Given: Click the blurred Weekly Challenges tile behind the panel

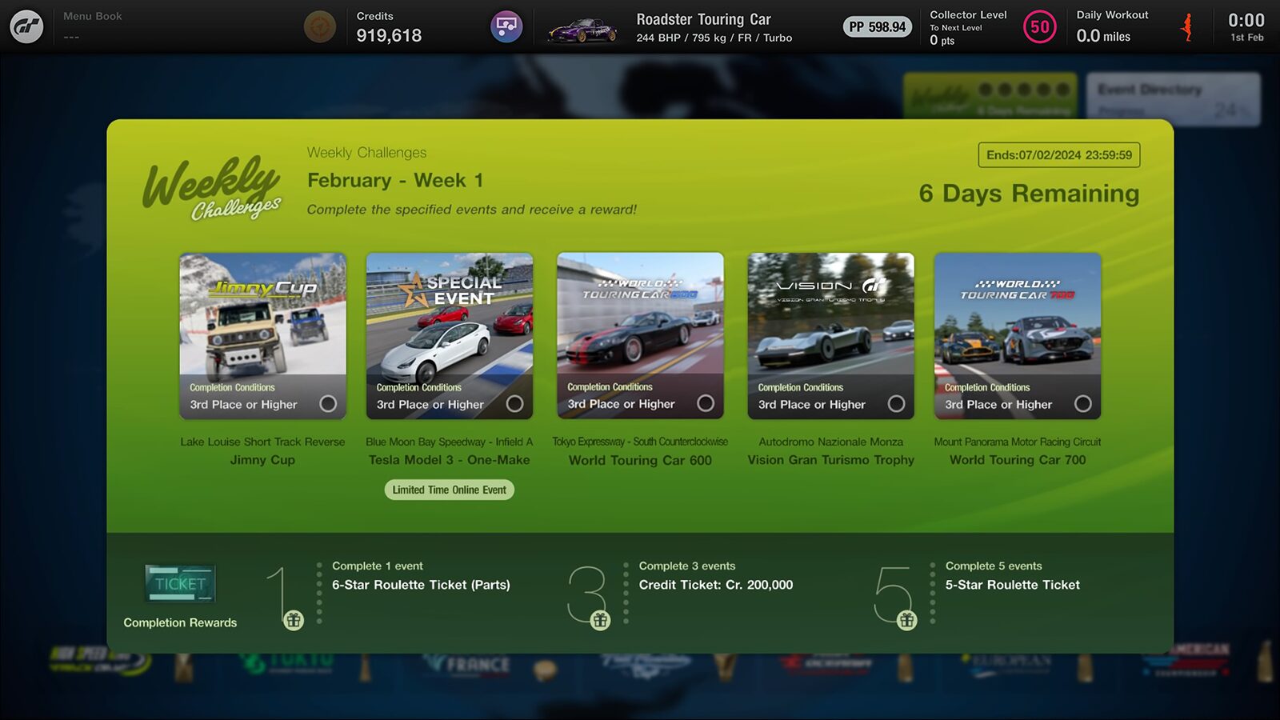Looking at the screenshot, I should click(x=990, y=96).
